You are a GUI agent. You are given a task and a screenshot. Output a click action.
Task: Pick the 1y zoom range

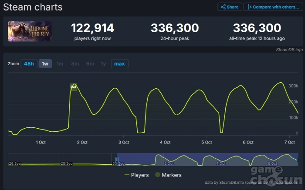click(104, 63)
